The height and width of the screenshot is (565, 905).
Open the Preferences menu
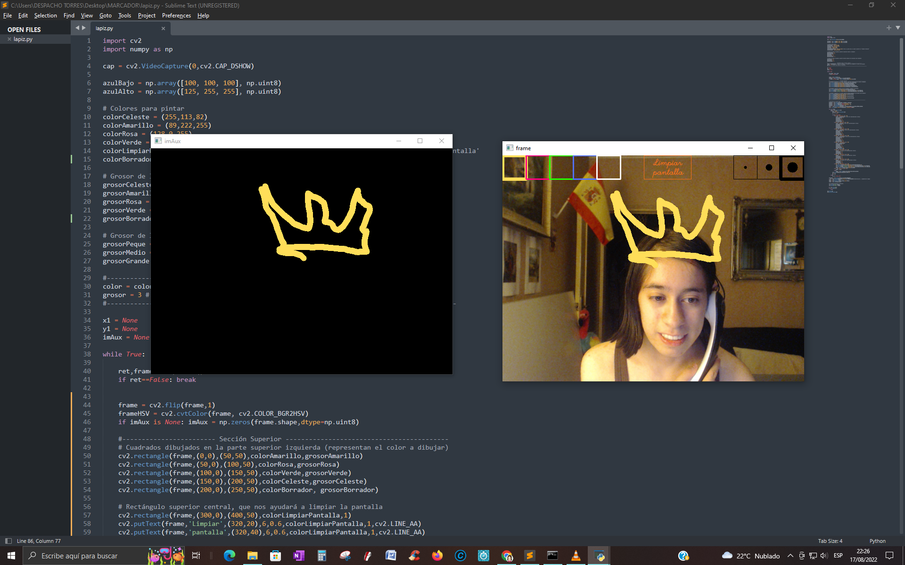pyautogui.click(x=176, y=16)
